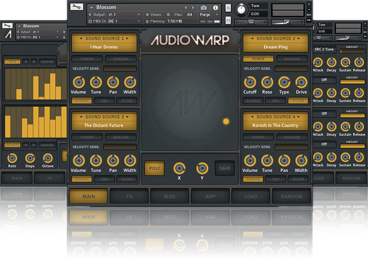Click the SAVE button
Viewport: 368px width, 261px height.
click(x=224, y=168)
